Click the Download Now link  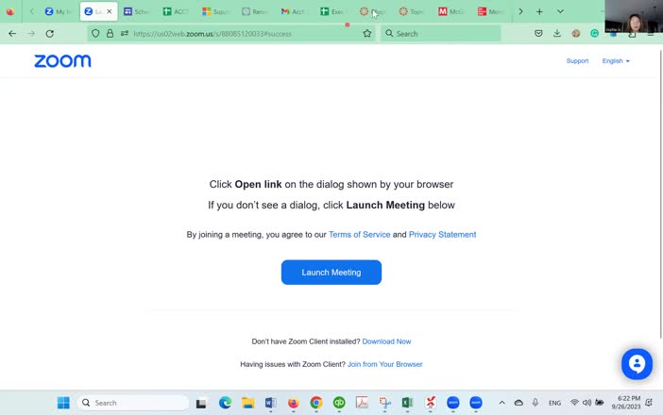(386, 341)
